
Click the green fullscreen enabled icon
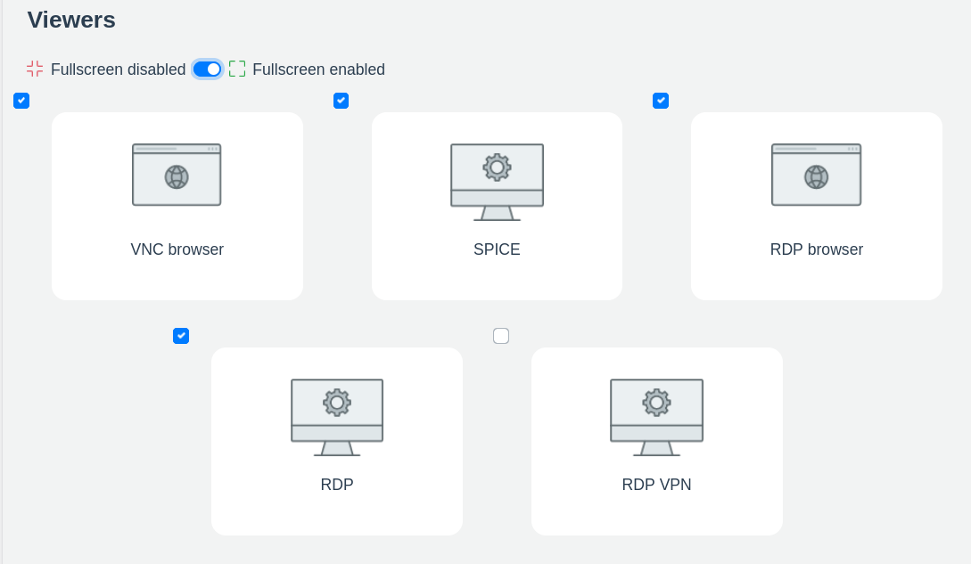point(237,69)
